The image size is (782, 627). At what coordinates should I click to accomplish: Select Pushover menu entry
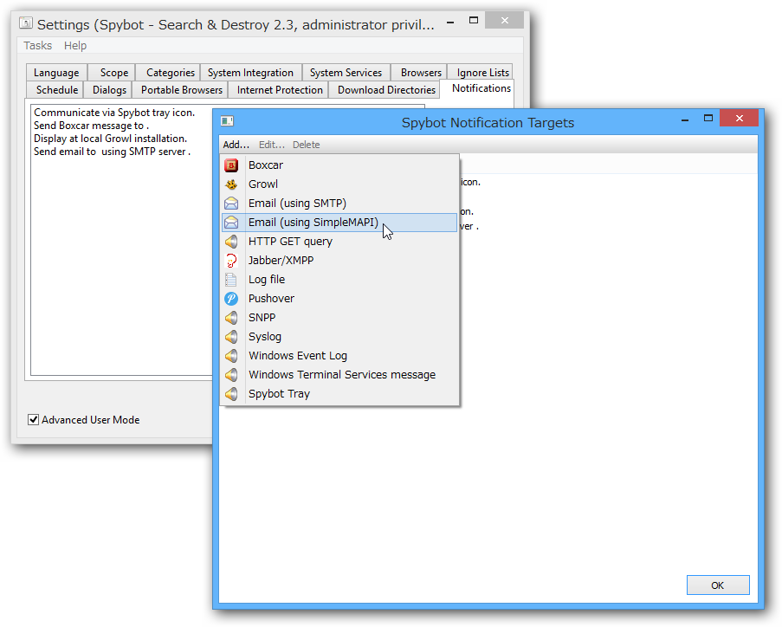click(339, 298)
